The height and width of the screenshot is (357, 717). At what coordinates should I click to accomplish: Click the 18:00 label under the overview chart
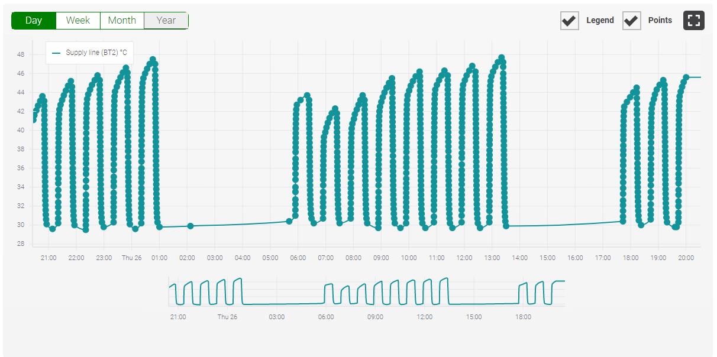pos(524,317)
